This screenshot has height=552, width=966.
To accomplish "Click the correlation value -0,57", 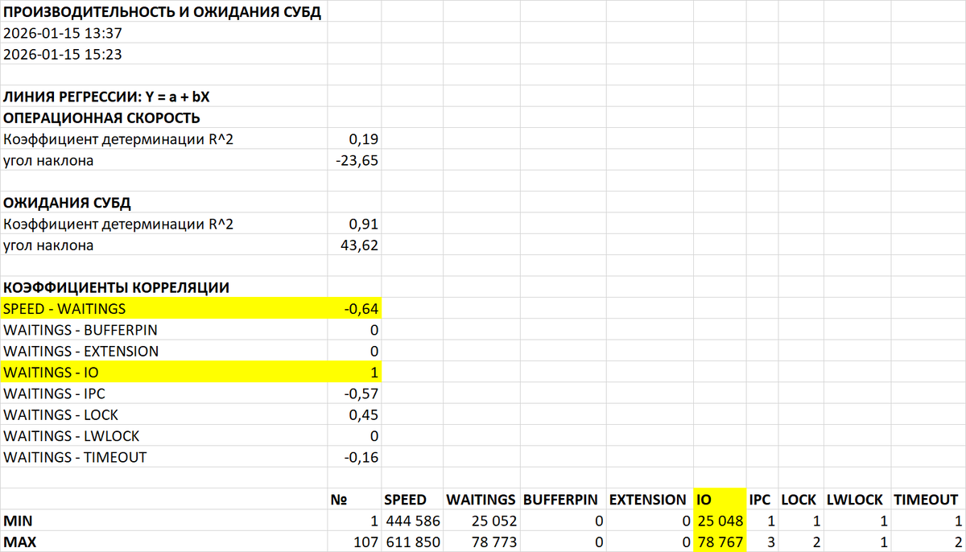I will pyautogui.click(x=361, y=393).
